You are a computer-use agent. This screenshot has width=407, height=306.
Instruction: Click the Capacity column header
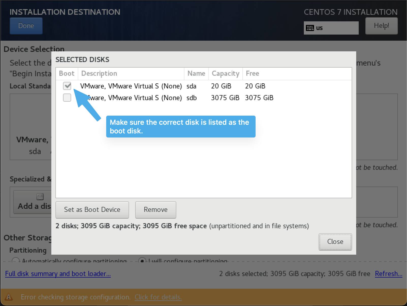225,73
